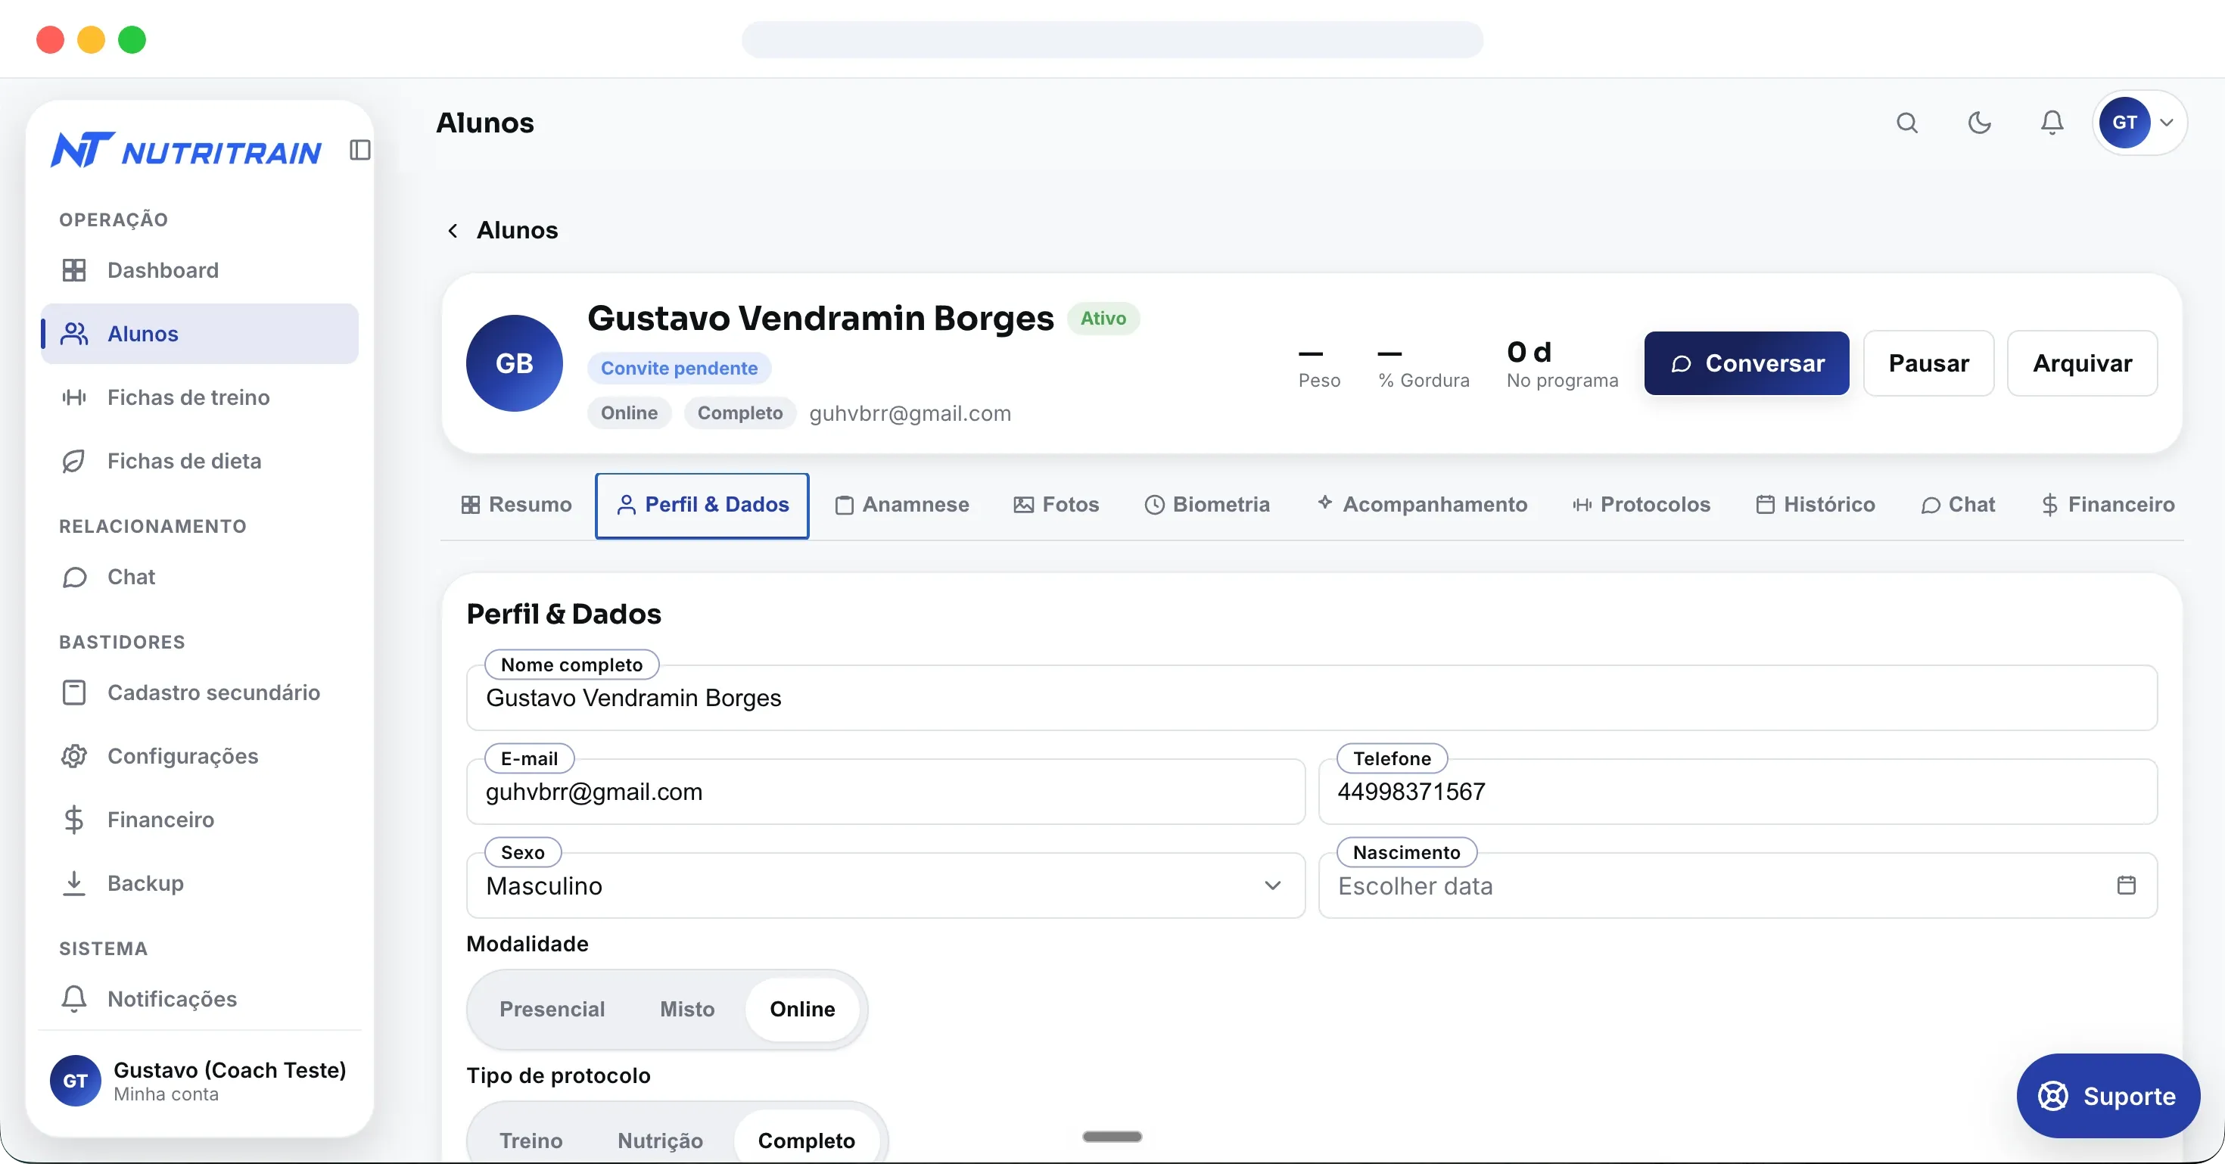Click the Conversar button
The image size is (2225, 1164).
pos(1747,363)
